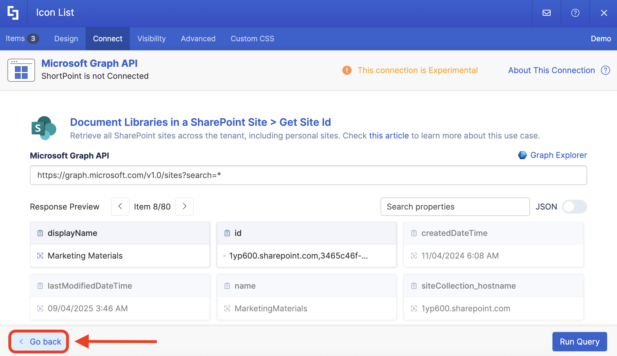Select the displayName property card
The height and width of the screenshot is (356, 617).
[x=120, y=244]
